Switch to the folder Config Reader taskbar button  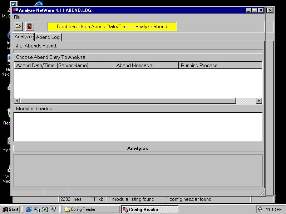click(x=92, y=209)
